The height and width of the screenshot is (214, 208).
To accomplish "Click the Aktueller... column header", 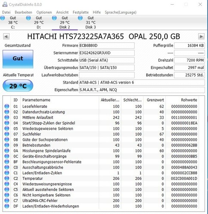I will pyautogui.click(x=110, y=100).
